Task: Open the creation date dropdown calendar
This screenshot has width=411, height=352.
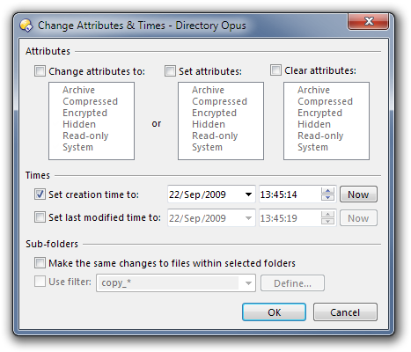Action: click(248, 194)
